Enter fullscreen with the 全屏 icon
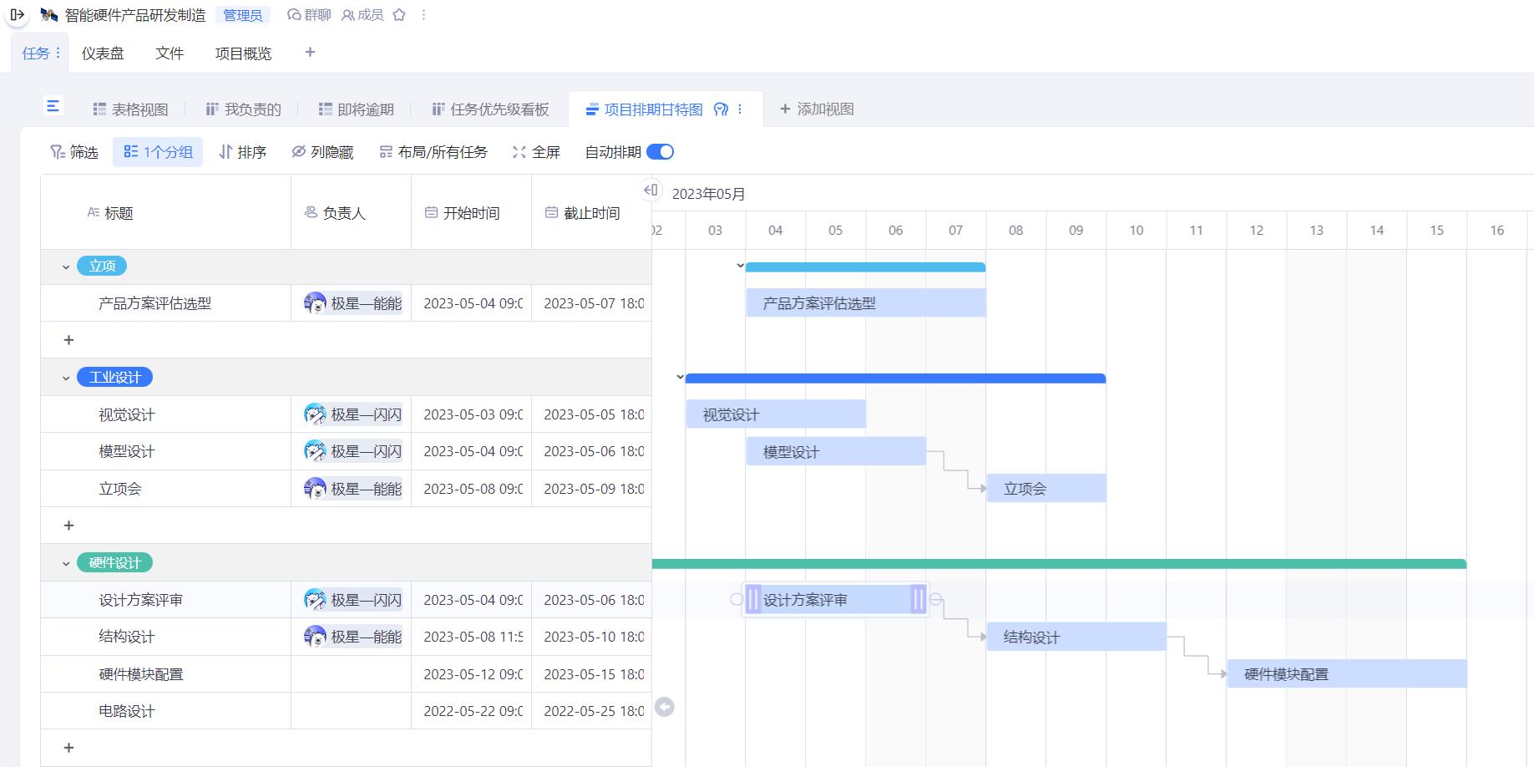Screen dimensions: 1534x767 [539, 151]
